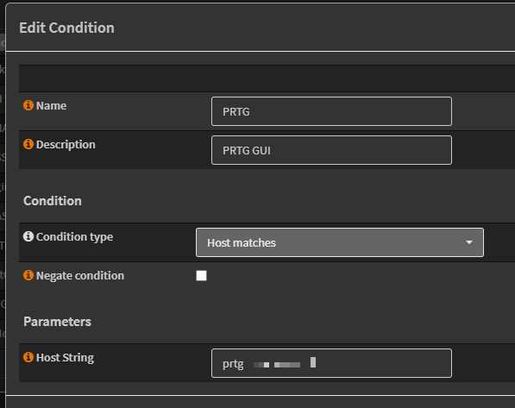Viewport: 515px width, 408px height.
Task: Click the Host String label text
Action: pyautogui.click(x=65, y=357)
